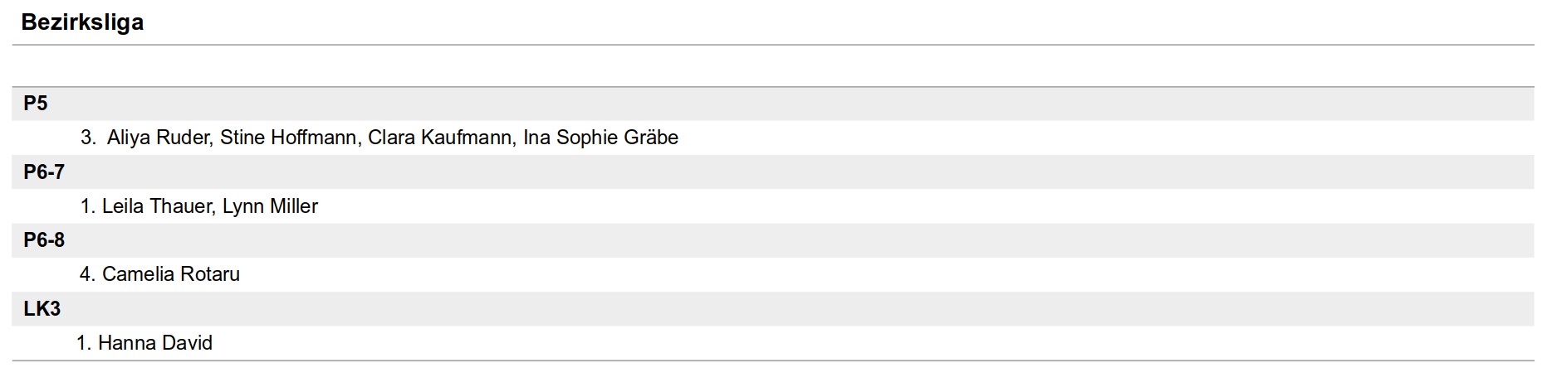This screenshot has width=1552, height=382.
Task: Click rank number 1 before Leila Thauer
Action: 86,206
